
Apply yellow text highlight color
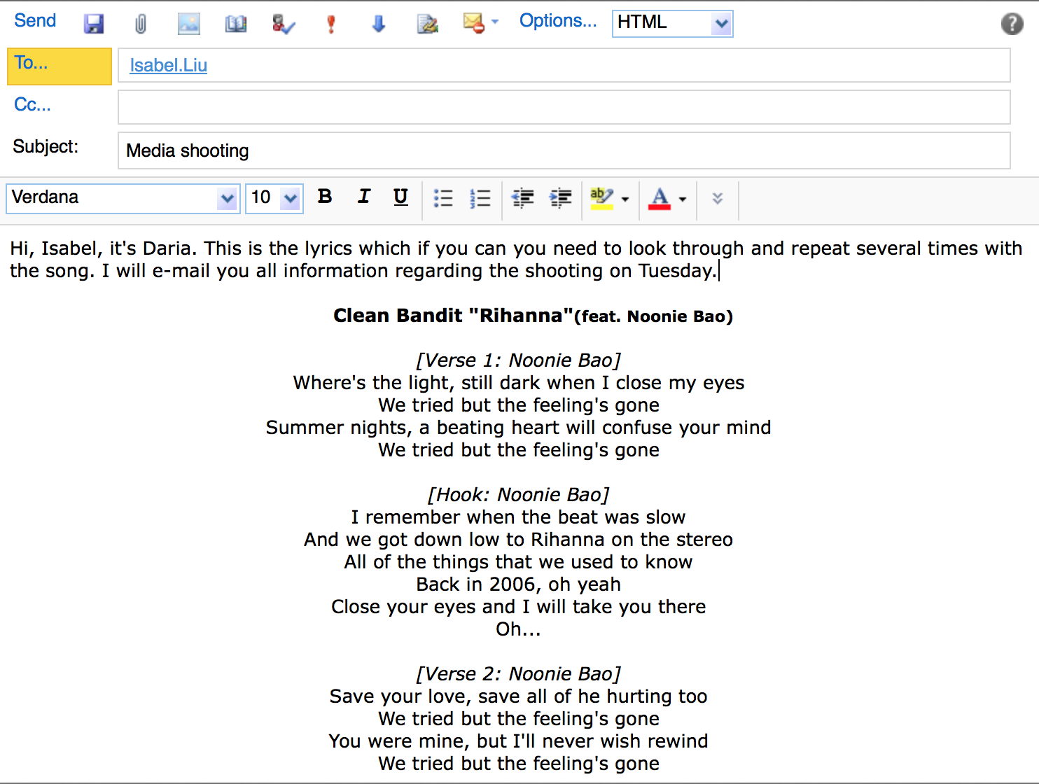pos(602,198)
